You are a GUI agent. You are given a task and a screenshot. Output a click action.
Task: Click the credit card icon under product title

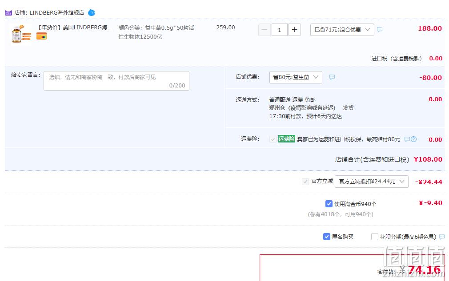click(41, 36)
